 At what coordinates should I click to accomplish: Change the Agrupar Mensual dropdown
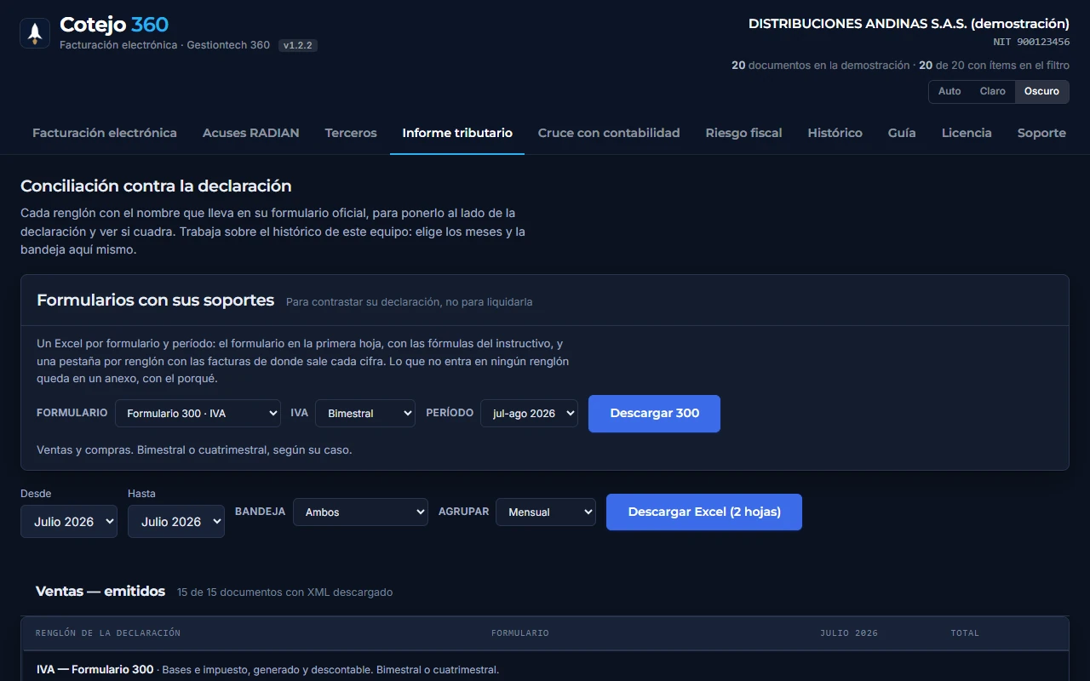(546, 512)
